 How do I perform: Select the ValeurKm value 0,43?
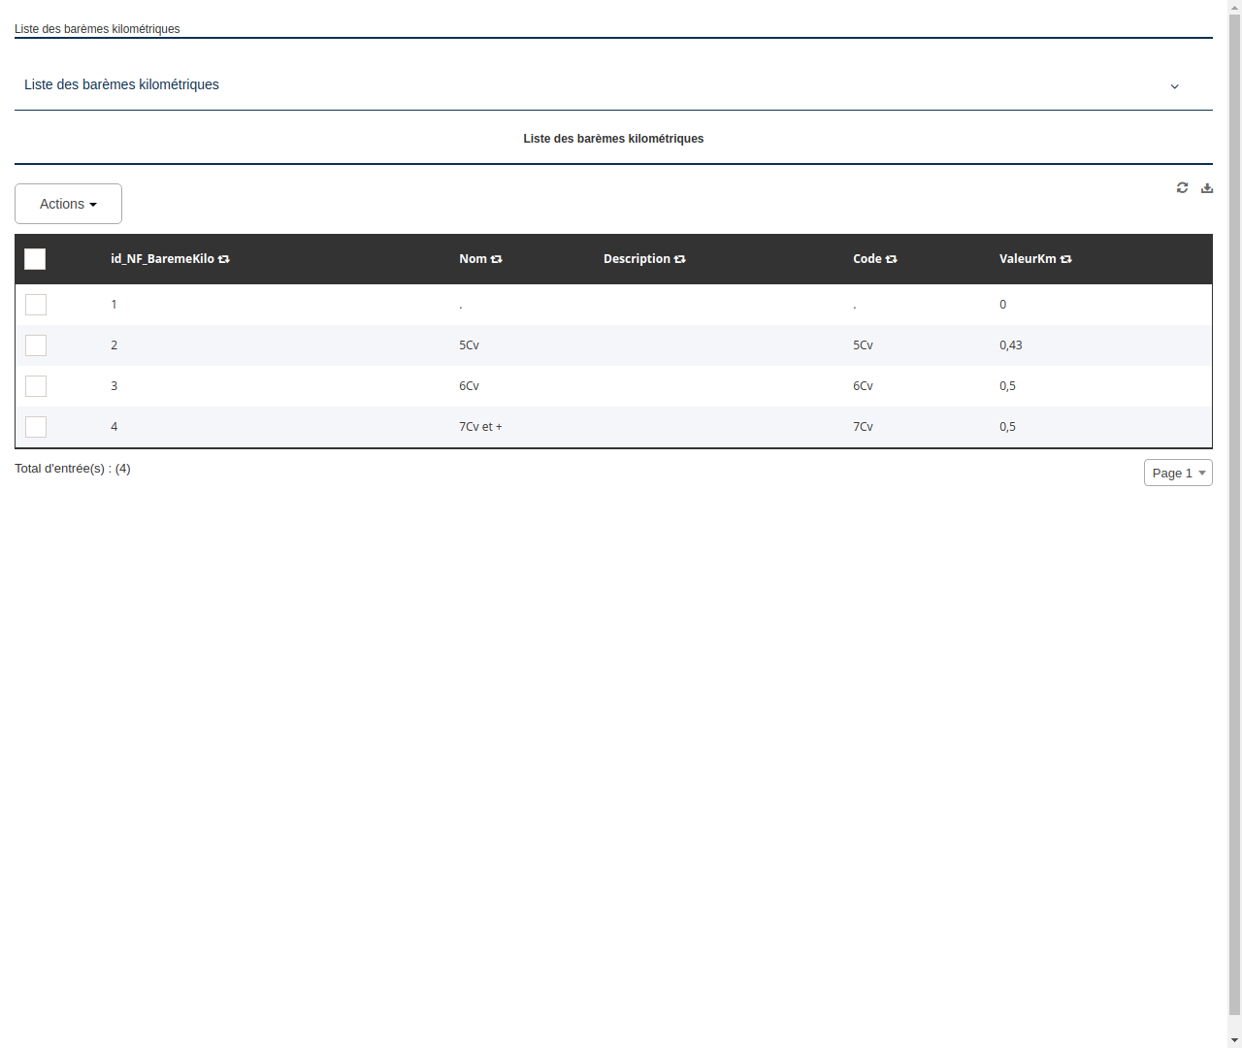click(1010, 345)
